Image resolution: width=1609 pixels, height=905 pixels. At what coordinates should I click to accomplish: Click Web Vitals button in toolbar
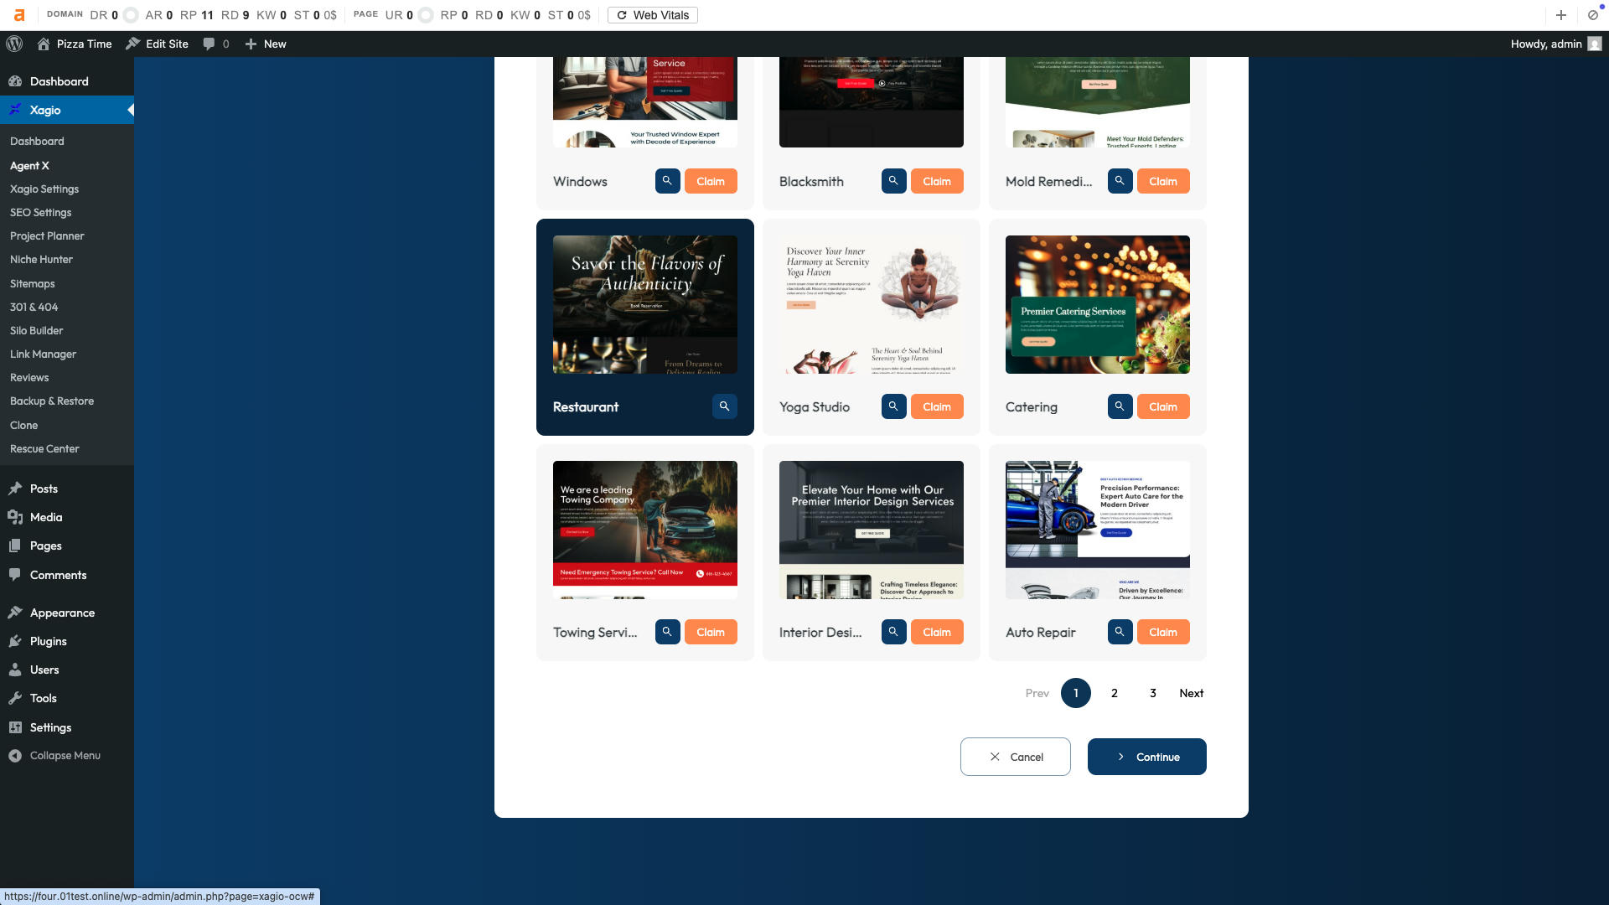652,15
